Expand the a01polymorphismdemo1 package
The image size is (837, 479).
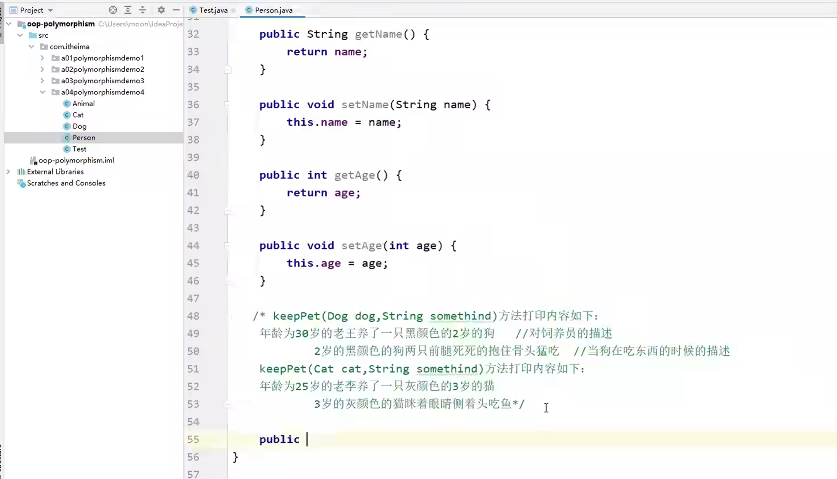[42, 58]
